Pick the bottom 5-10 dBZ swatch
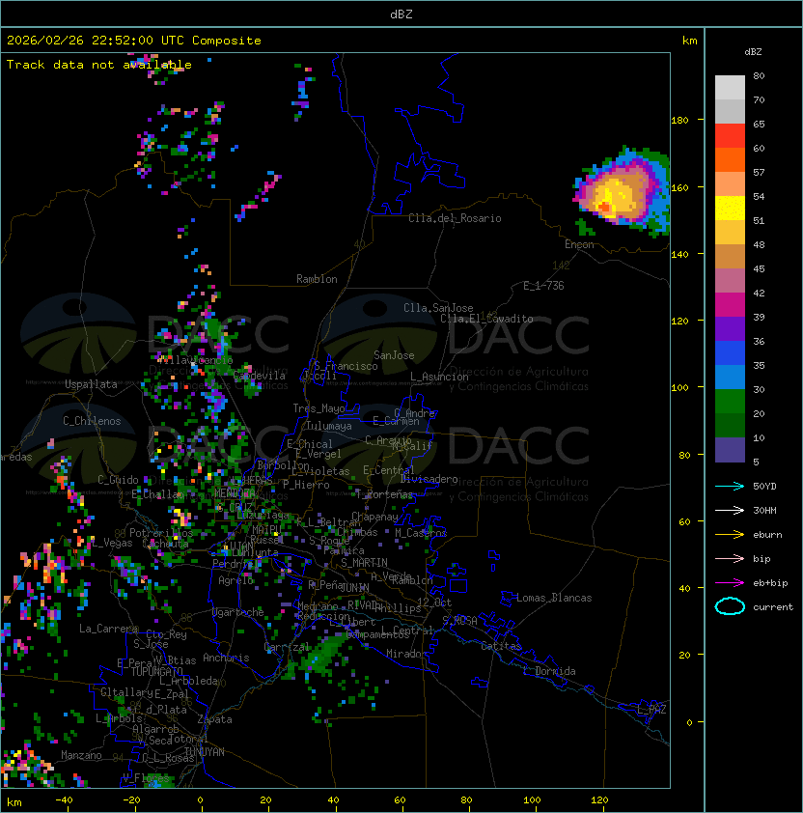803x813 pixels. tap(730, 450)
